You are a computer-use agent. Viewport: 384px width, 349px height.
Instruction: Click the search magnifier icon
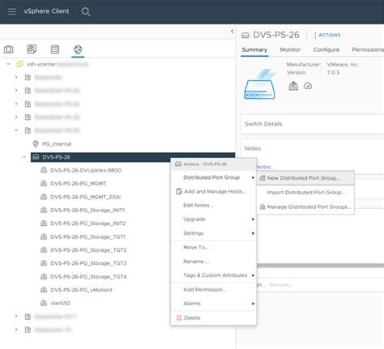coord(86,11)
